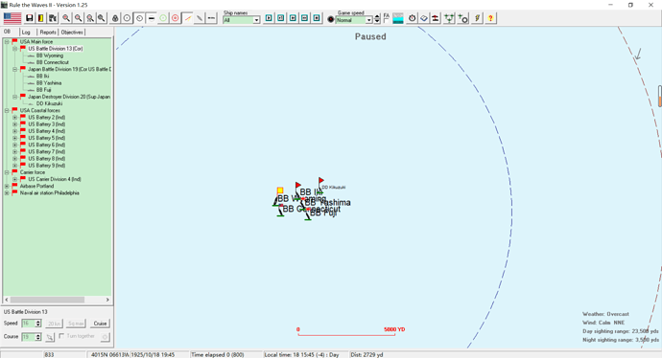
Task: Select BB Wyoming in the force tree
Action: pyautogui.click(x=50, y=56)
